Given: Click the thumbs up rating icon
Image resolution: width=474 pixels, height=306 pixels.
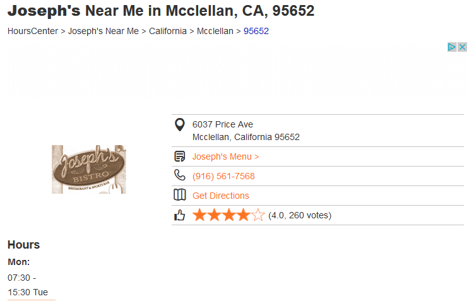Looking at the screenshot, I should click(179, 215).
